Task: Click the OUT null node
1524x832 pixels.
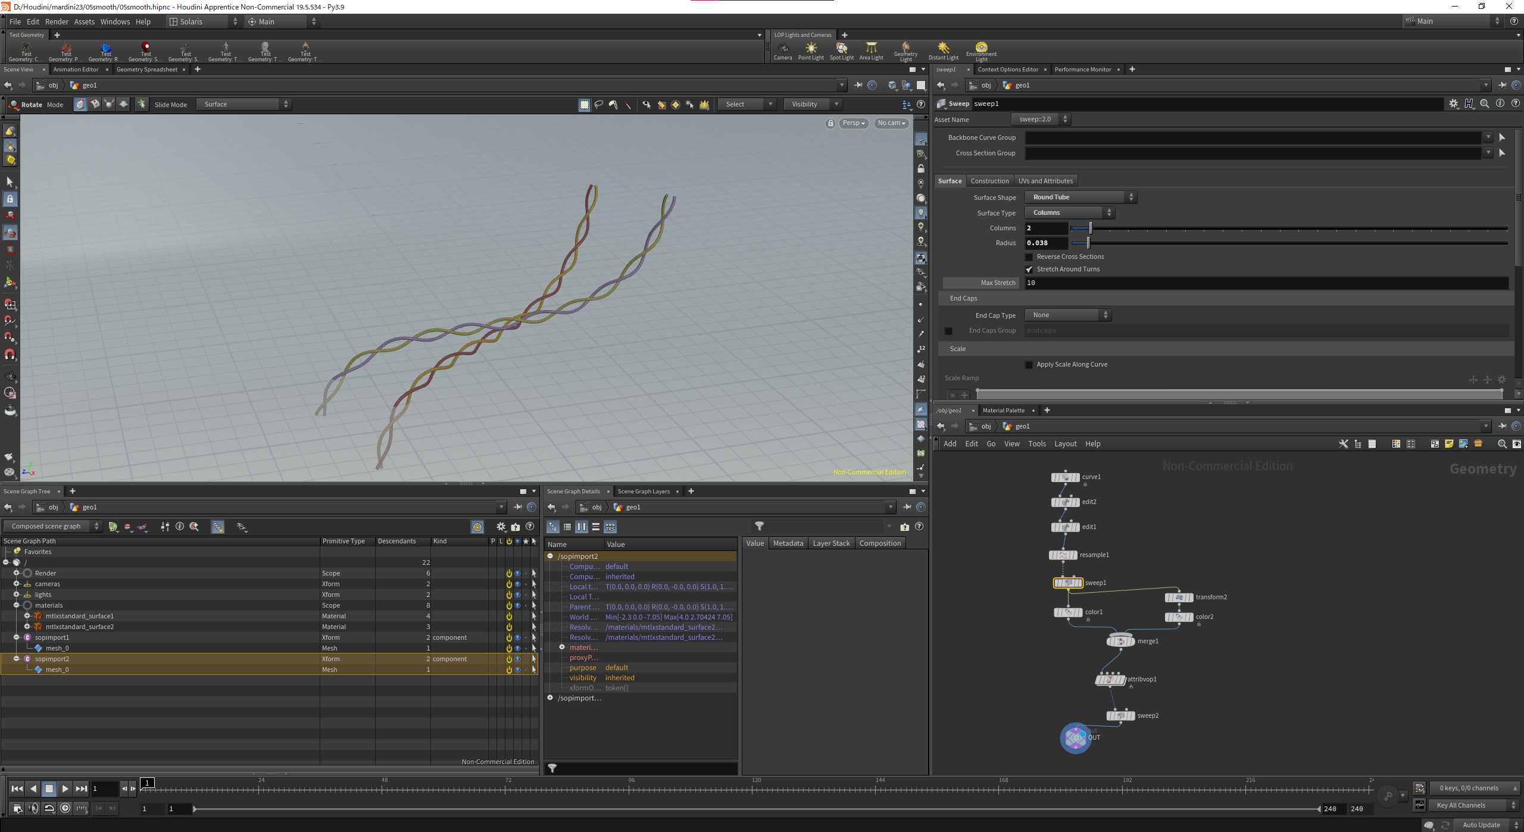Action: click(1076, 738)
